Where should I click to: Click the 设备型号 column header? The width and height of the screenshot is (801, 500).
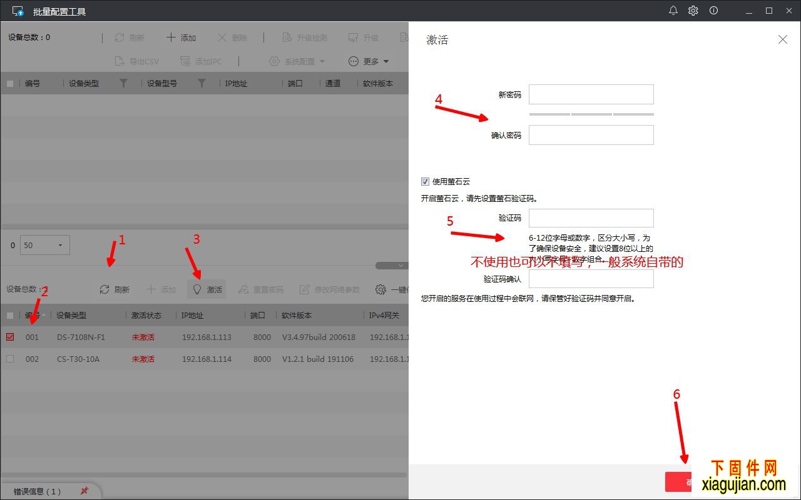pos(162,83)
